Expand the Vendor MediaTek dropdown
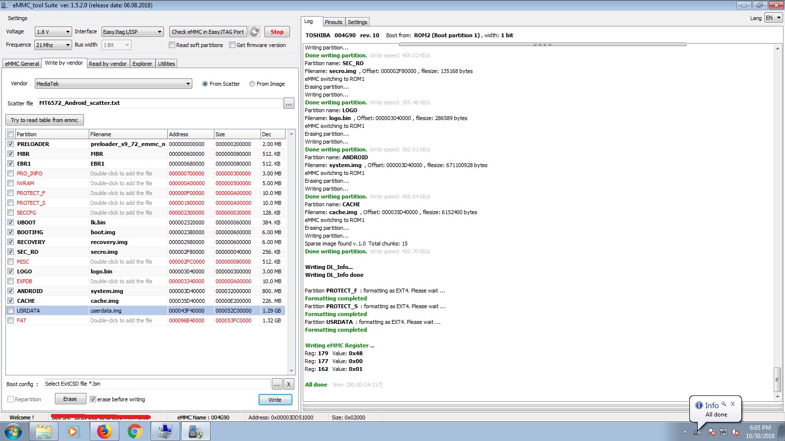This screenshot has height=441, width=785. click(113, 84)
